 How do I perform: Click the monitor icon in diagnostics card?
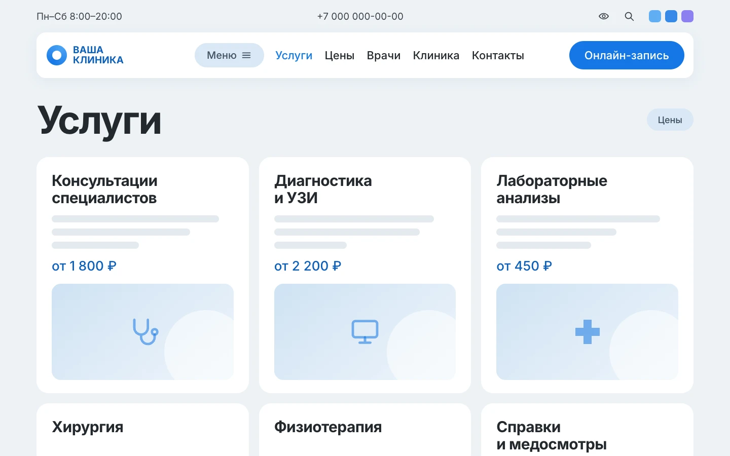365,332
